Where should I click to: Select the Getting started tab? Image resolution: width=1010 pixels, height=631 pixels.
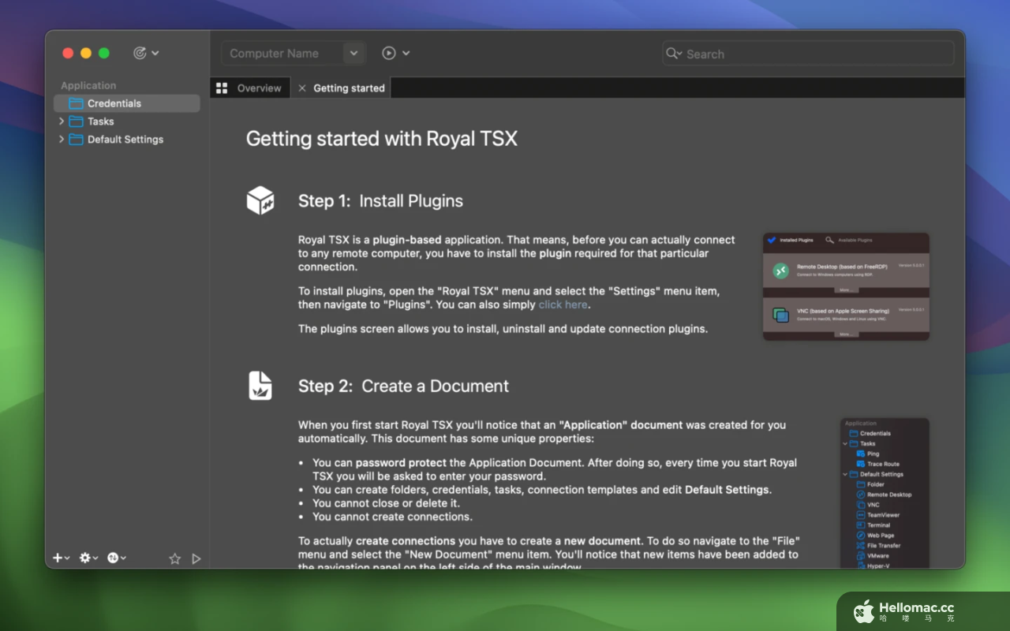(x=349, y=88)
